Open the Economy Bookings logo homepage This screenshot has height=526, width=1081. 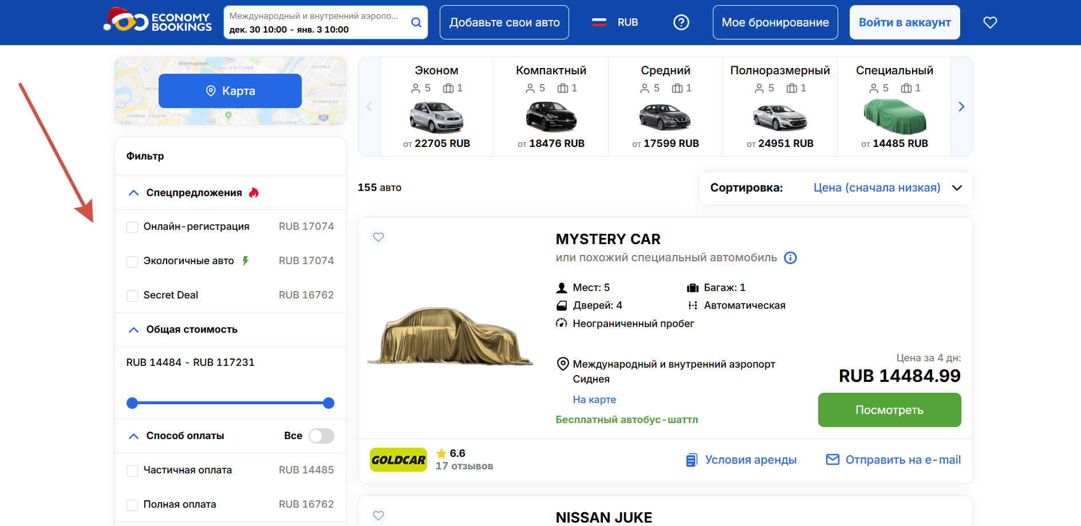[x=157, y=21]
